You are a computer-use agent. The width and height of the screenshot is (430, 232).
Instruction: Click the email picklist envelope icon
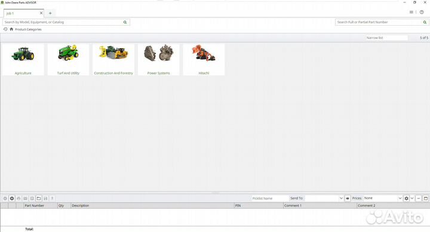(x=25, y=199)
